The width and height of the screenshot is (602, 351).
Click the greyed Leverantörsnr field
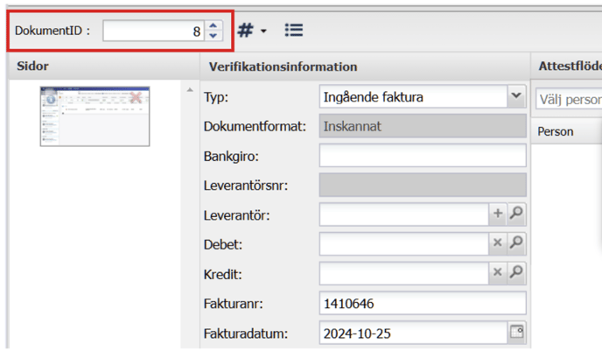coord(423,185)
